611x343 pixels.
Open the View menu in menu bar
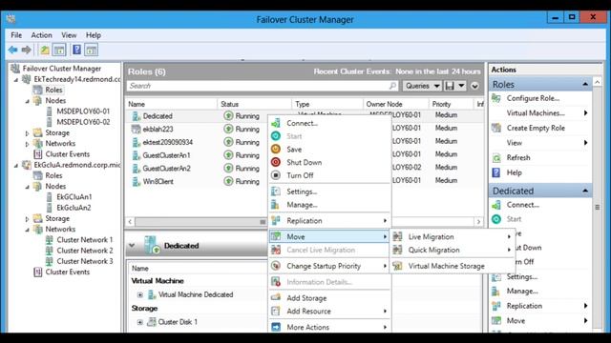tap(69, 35)
